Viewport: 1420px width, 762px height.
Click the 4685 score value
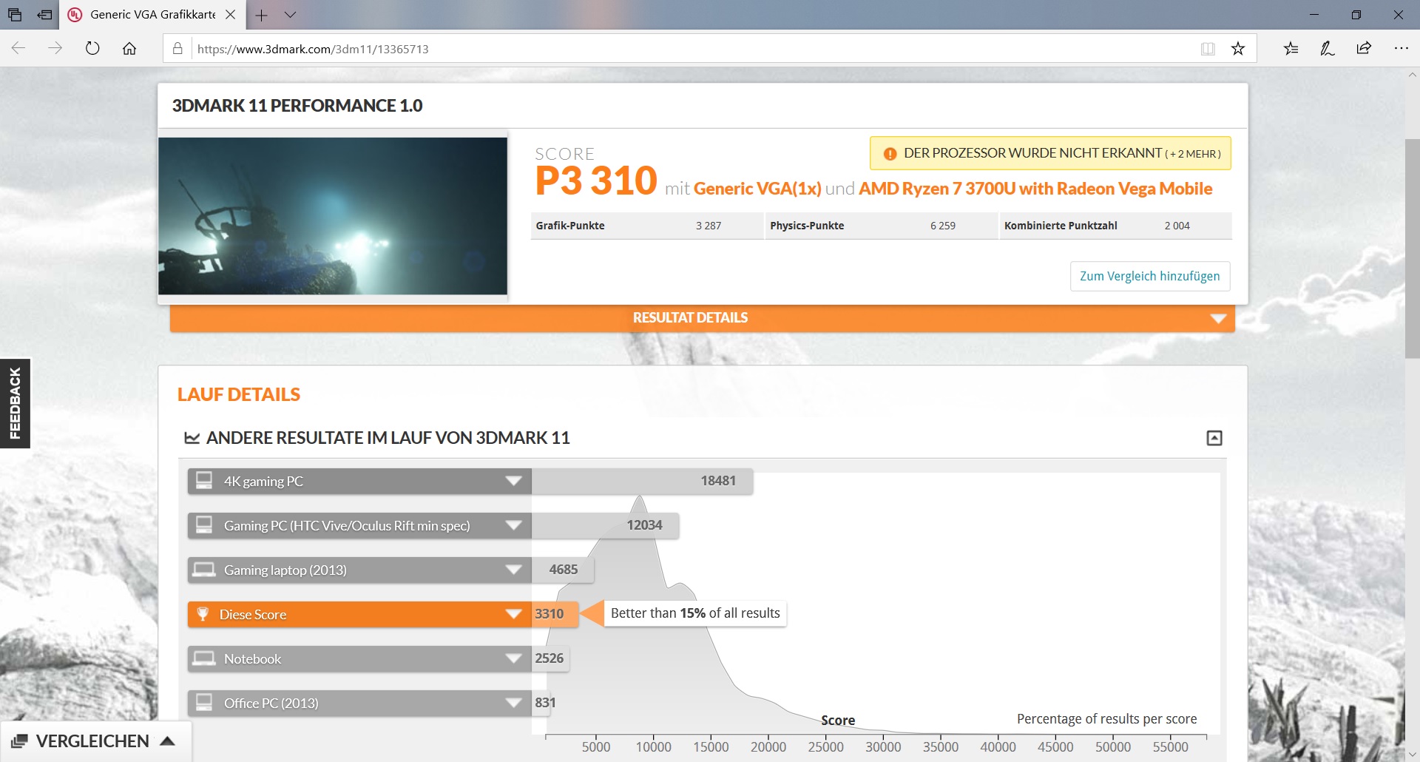pyautogui.click(x=563, y=570)
